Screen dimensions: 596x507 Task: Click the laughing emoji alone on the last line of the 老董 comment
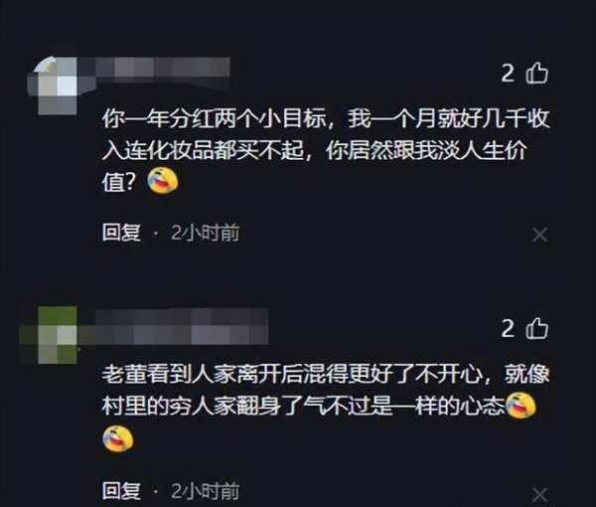(118, 438)
